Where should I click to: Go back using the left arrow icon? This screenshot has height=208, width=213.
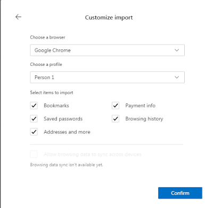click(x=18, y=17)
